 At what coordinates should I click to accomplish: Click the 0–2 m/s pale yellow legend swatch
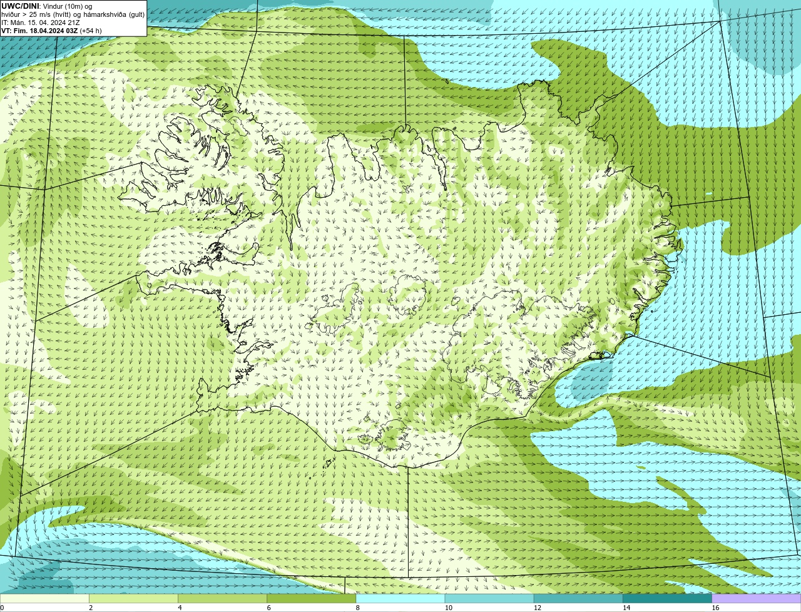point(44,598)
